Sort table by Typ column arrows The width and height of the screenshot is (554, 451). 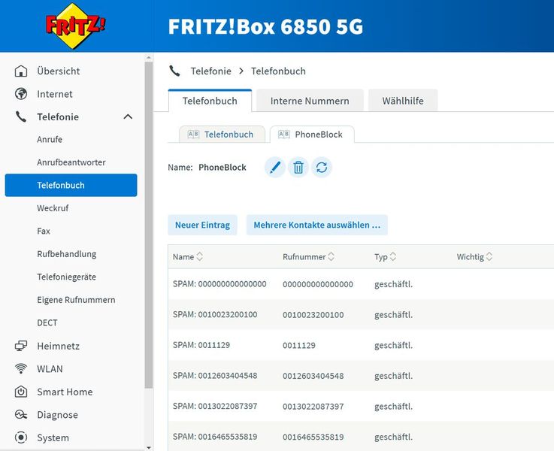point(393,256)
